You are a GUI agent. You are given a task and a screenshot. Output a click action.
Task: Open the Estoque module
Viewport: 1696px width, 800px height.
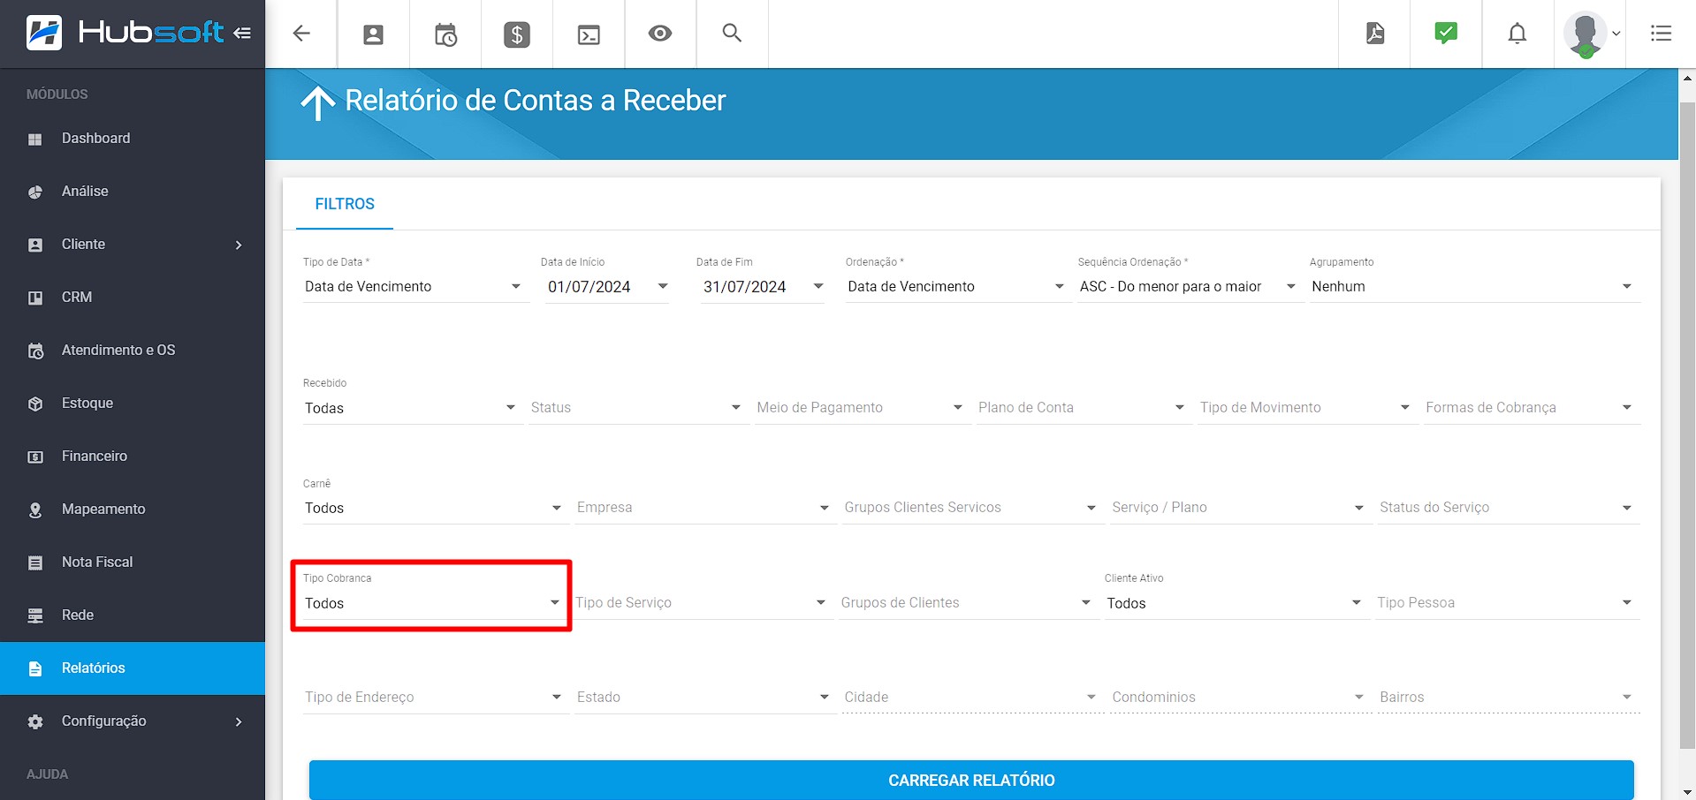pyautogui.click(x=133, y=404)
